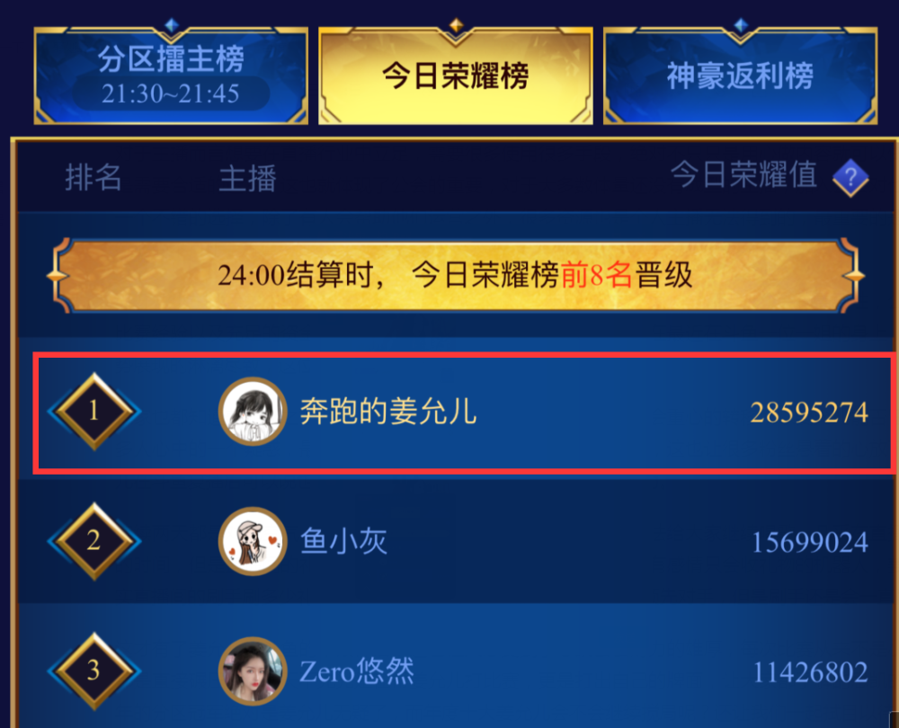Select the rank 2 diamond badge
This screenshot has width=899, height=728.
94,541
